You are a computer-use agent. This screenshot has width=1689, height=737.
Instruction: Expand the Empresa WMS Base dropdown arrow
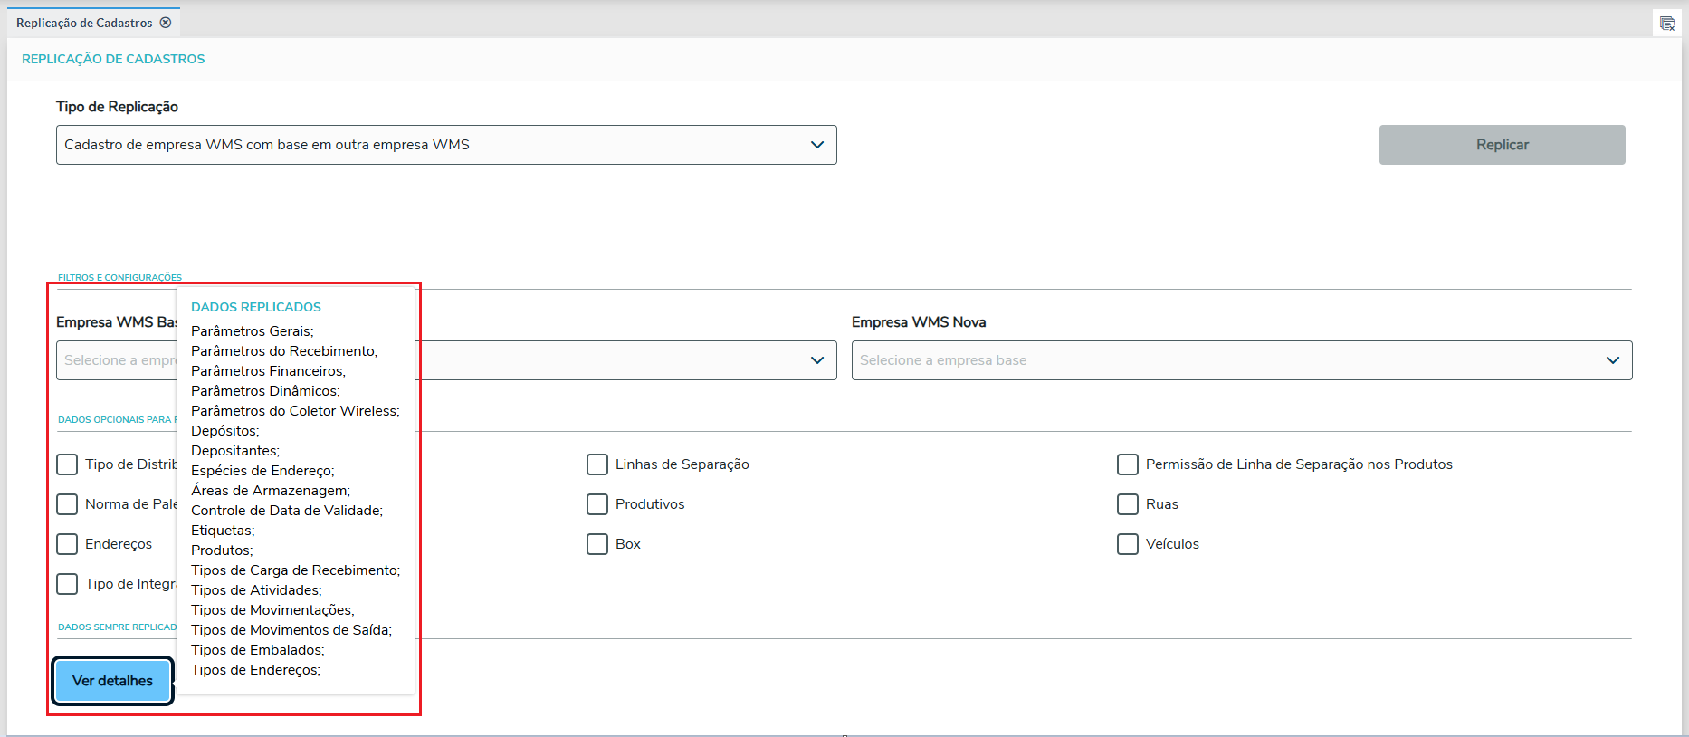pos(816,360)
